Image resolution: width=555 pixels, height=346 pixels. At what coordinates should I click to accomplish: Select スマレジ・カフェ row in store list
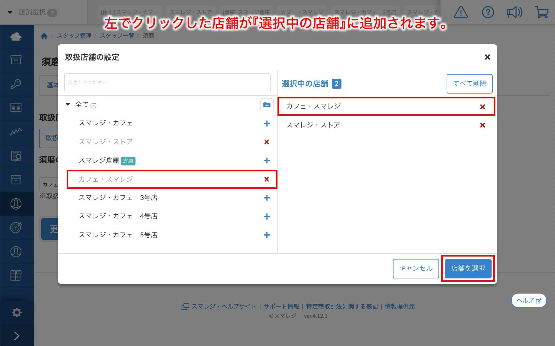(167, 123)
